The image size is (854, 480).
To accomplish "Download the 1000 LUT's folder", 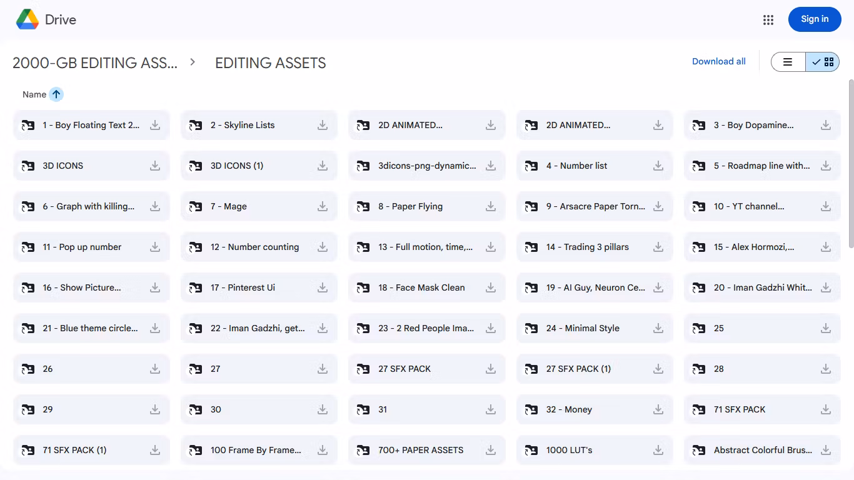I will pyautogui.click(x=658, y=450).
